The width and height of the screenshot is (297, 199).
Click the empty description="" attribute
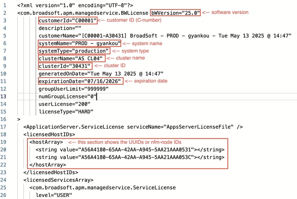coord(60,28)
